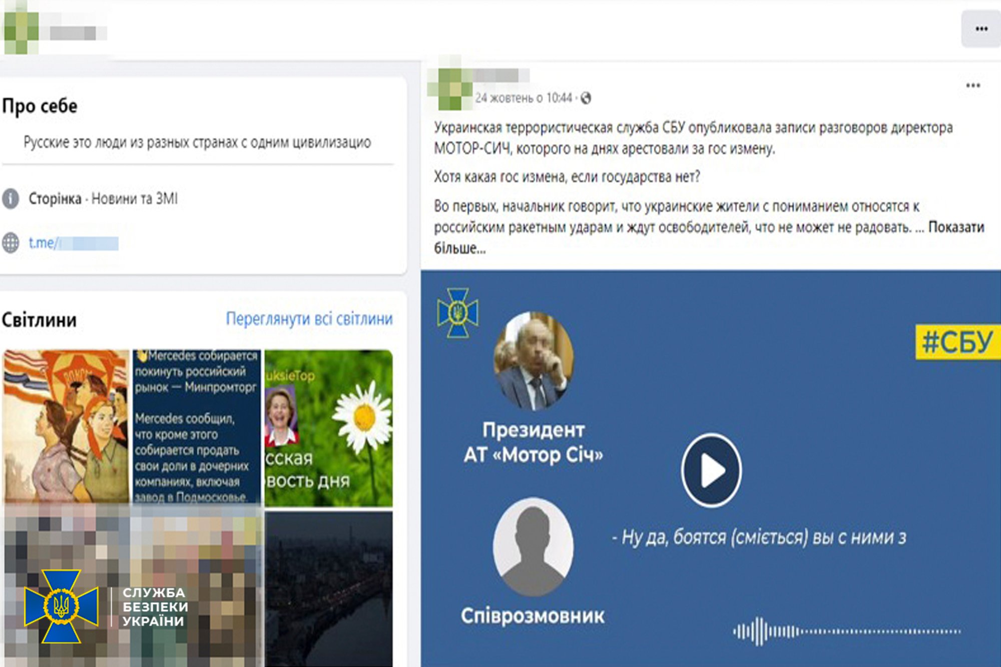The width and height of the screenshot is (1001, 667).
Task: Click the audio waveform progress bar
Action: (x=847, y=631)
